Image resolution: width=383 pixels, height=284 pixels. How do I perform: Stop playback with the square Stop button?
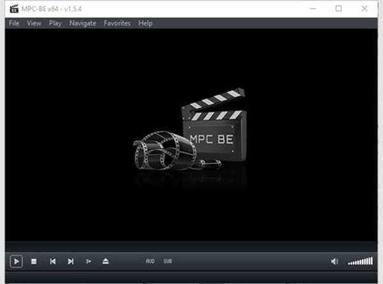point(34,262)
